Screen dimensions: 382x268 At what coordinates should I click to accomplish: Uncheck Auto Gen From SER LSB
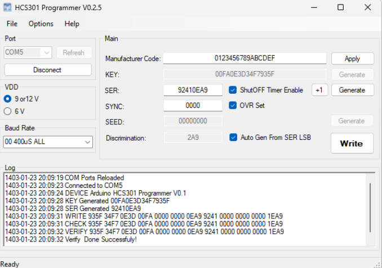pyautogui.click(x=233, y=137)
